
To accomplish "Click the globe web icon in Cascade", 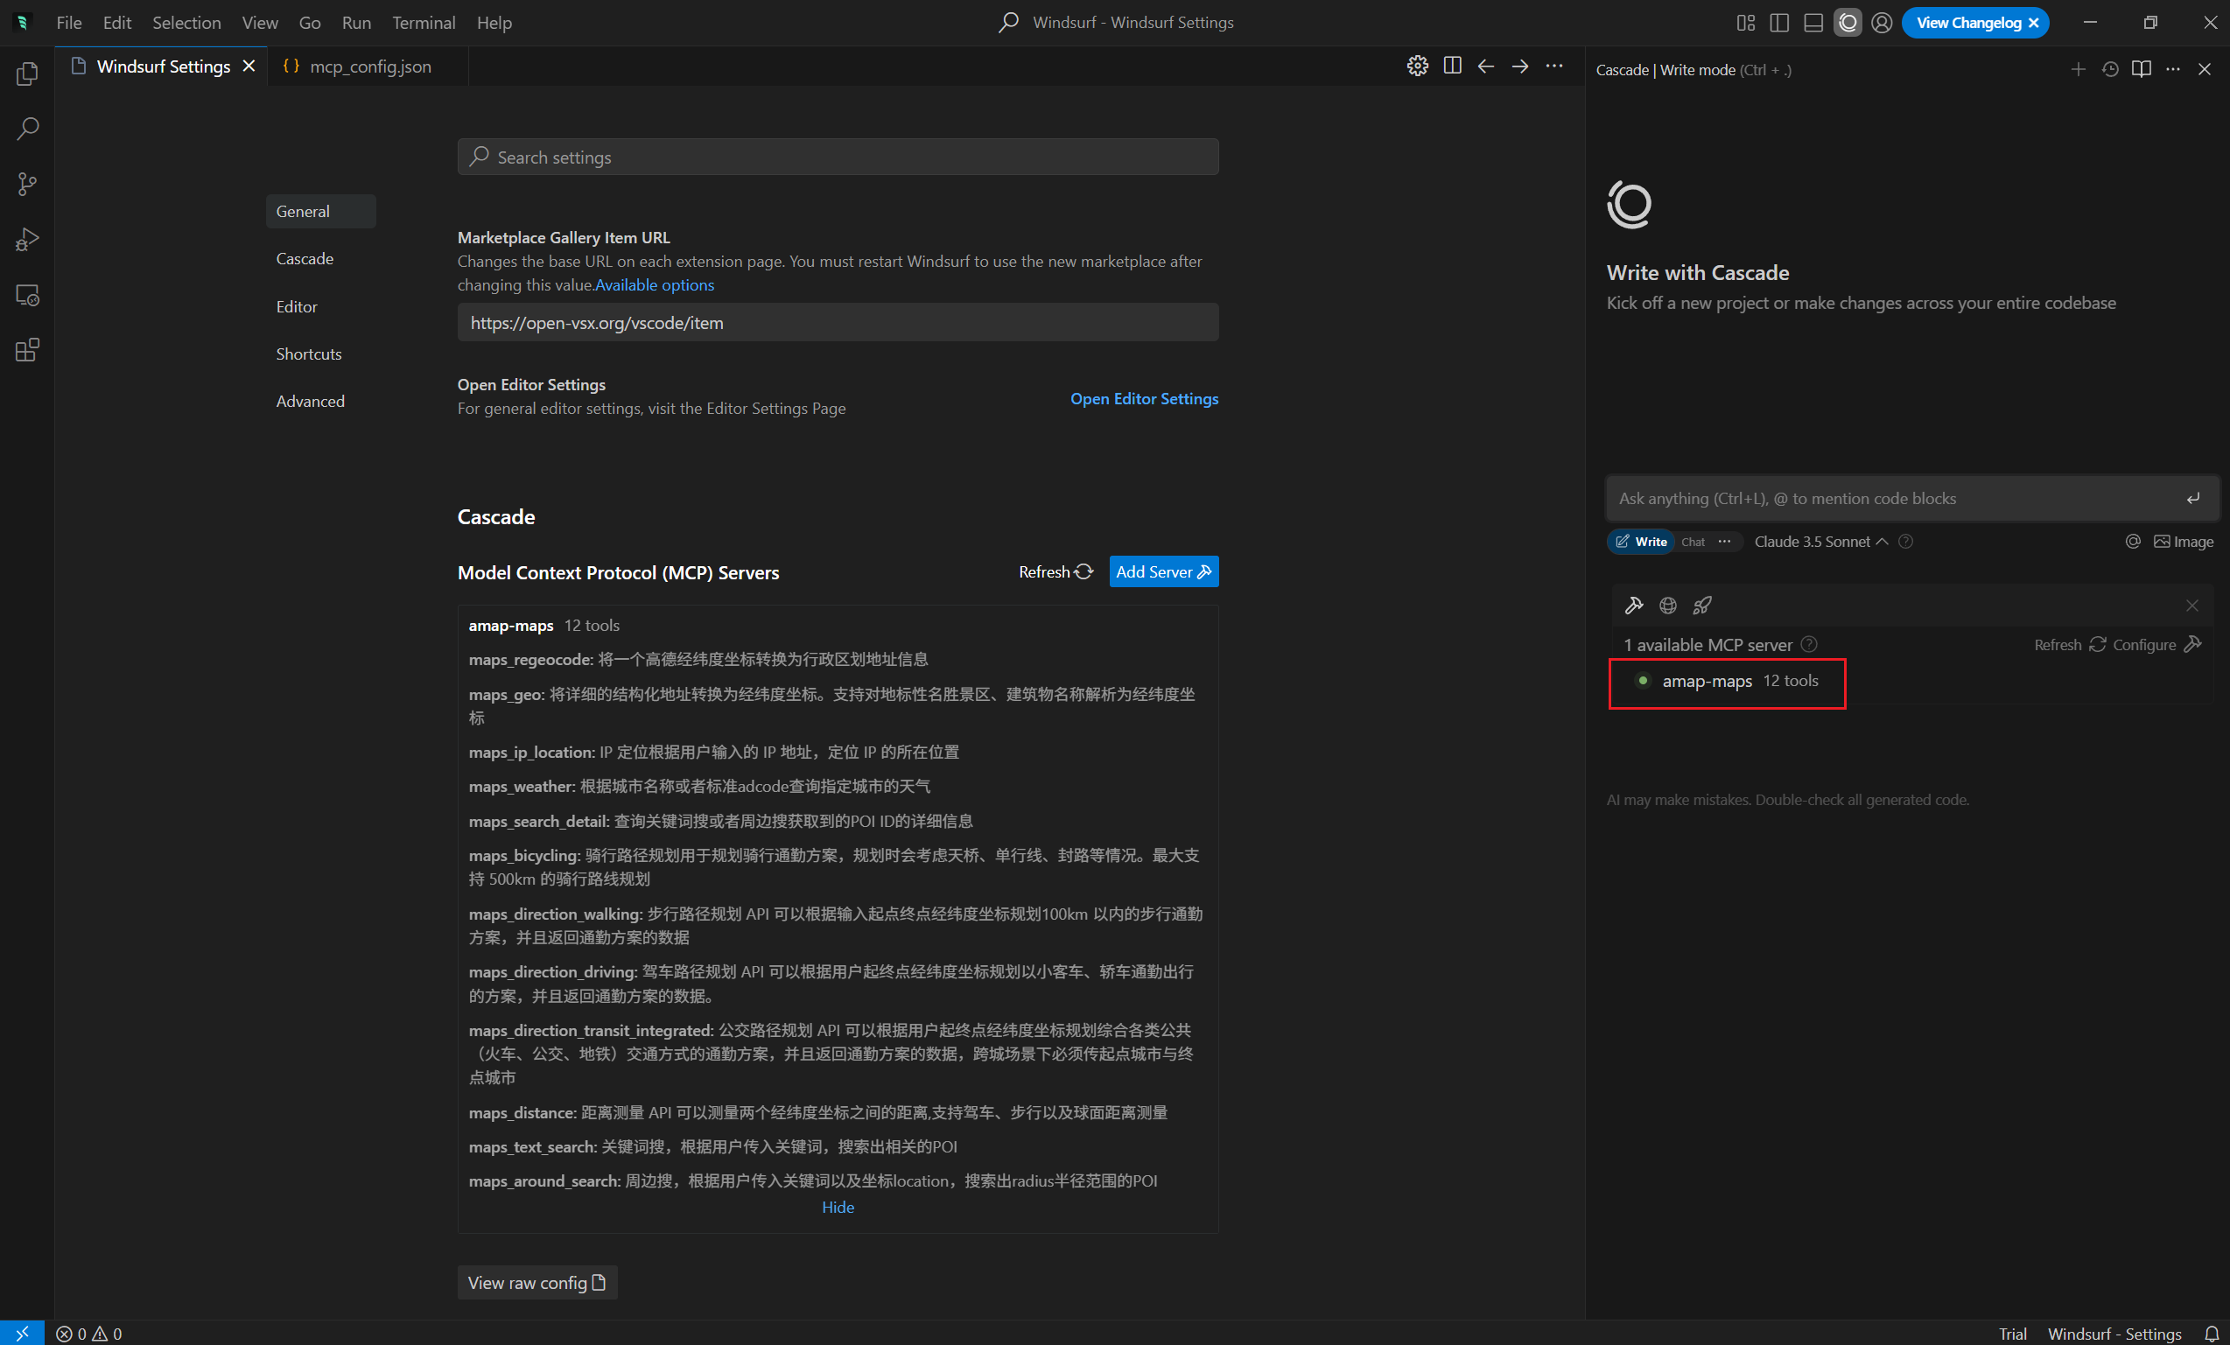I will pos(1668,605).
